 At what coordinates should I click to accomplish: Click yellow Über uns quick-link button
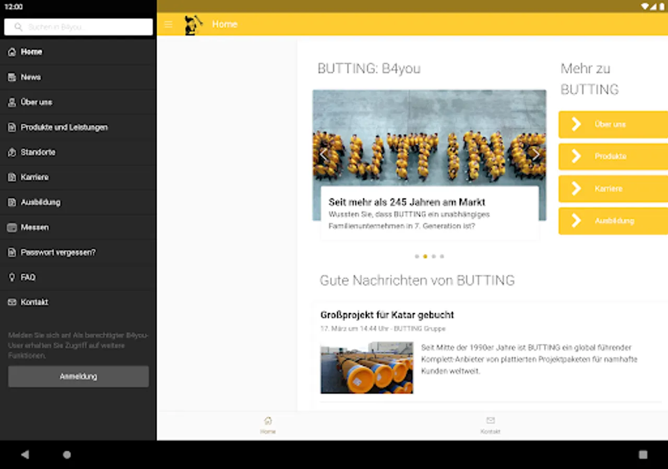613,125
